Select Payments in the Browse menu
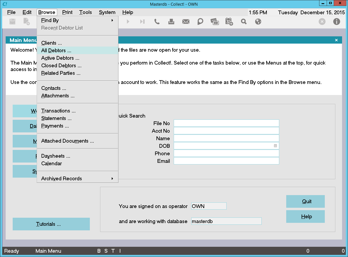Screen dimensions: 348x257 pos(55,126)
